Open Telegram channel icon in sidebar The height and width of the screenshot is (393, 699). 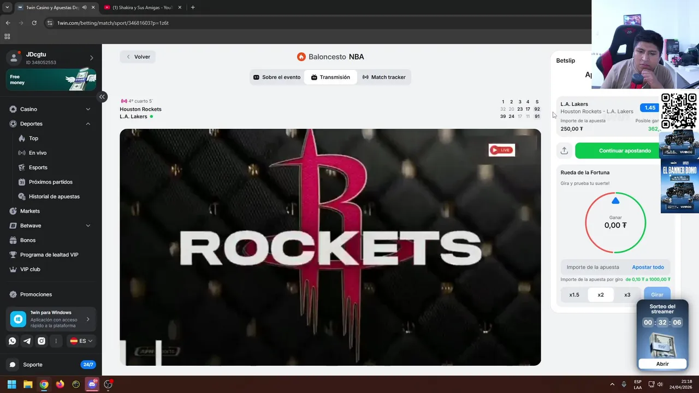click(27, 341)
